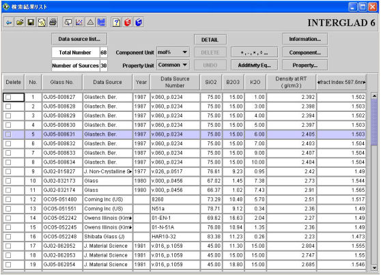Click the 01-EN-1 data source number
The height and width of the screenshot is (275, 381).
(175, 218)
